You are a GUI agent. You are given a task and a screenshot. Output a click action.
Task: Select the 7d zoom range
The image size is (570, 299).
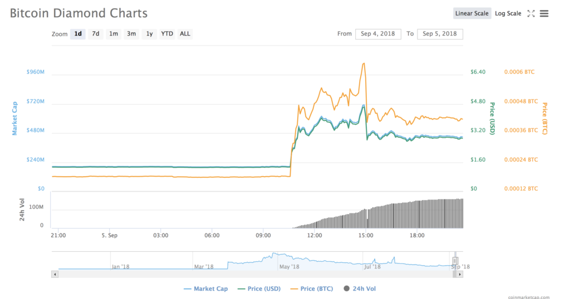tap(96, 34)
